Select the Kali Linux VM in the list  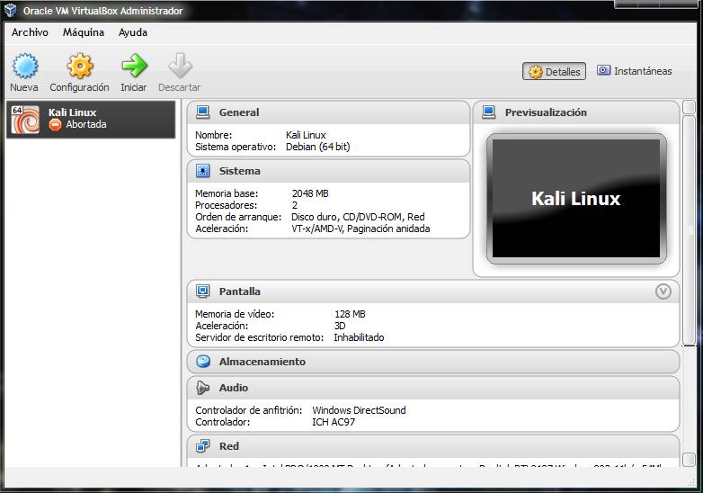click(91, 119)
